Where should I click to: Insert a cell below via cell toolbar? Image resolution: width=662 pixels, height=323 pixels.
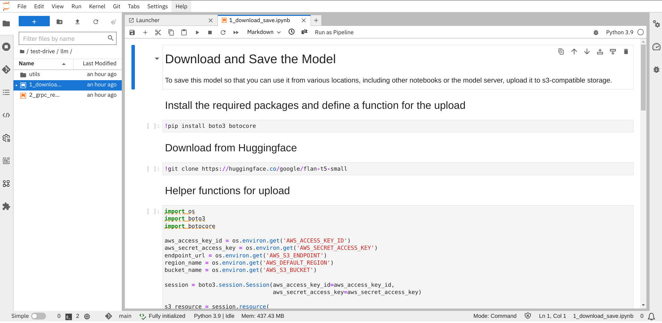point(613,51)
